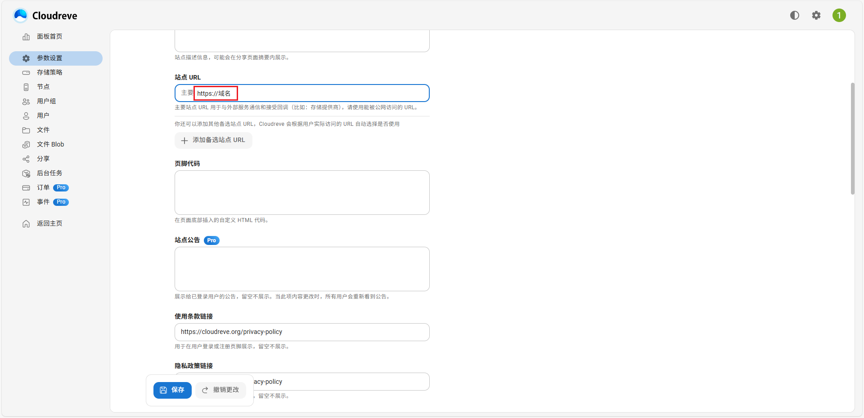The image size is (864, 418).
Task: Open 面板首页 dashboard in sidebar
Action: pos(49,36)
